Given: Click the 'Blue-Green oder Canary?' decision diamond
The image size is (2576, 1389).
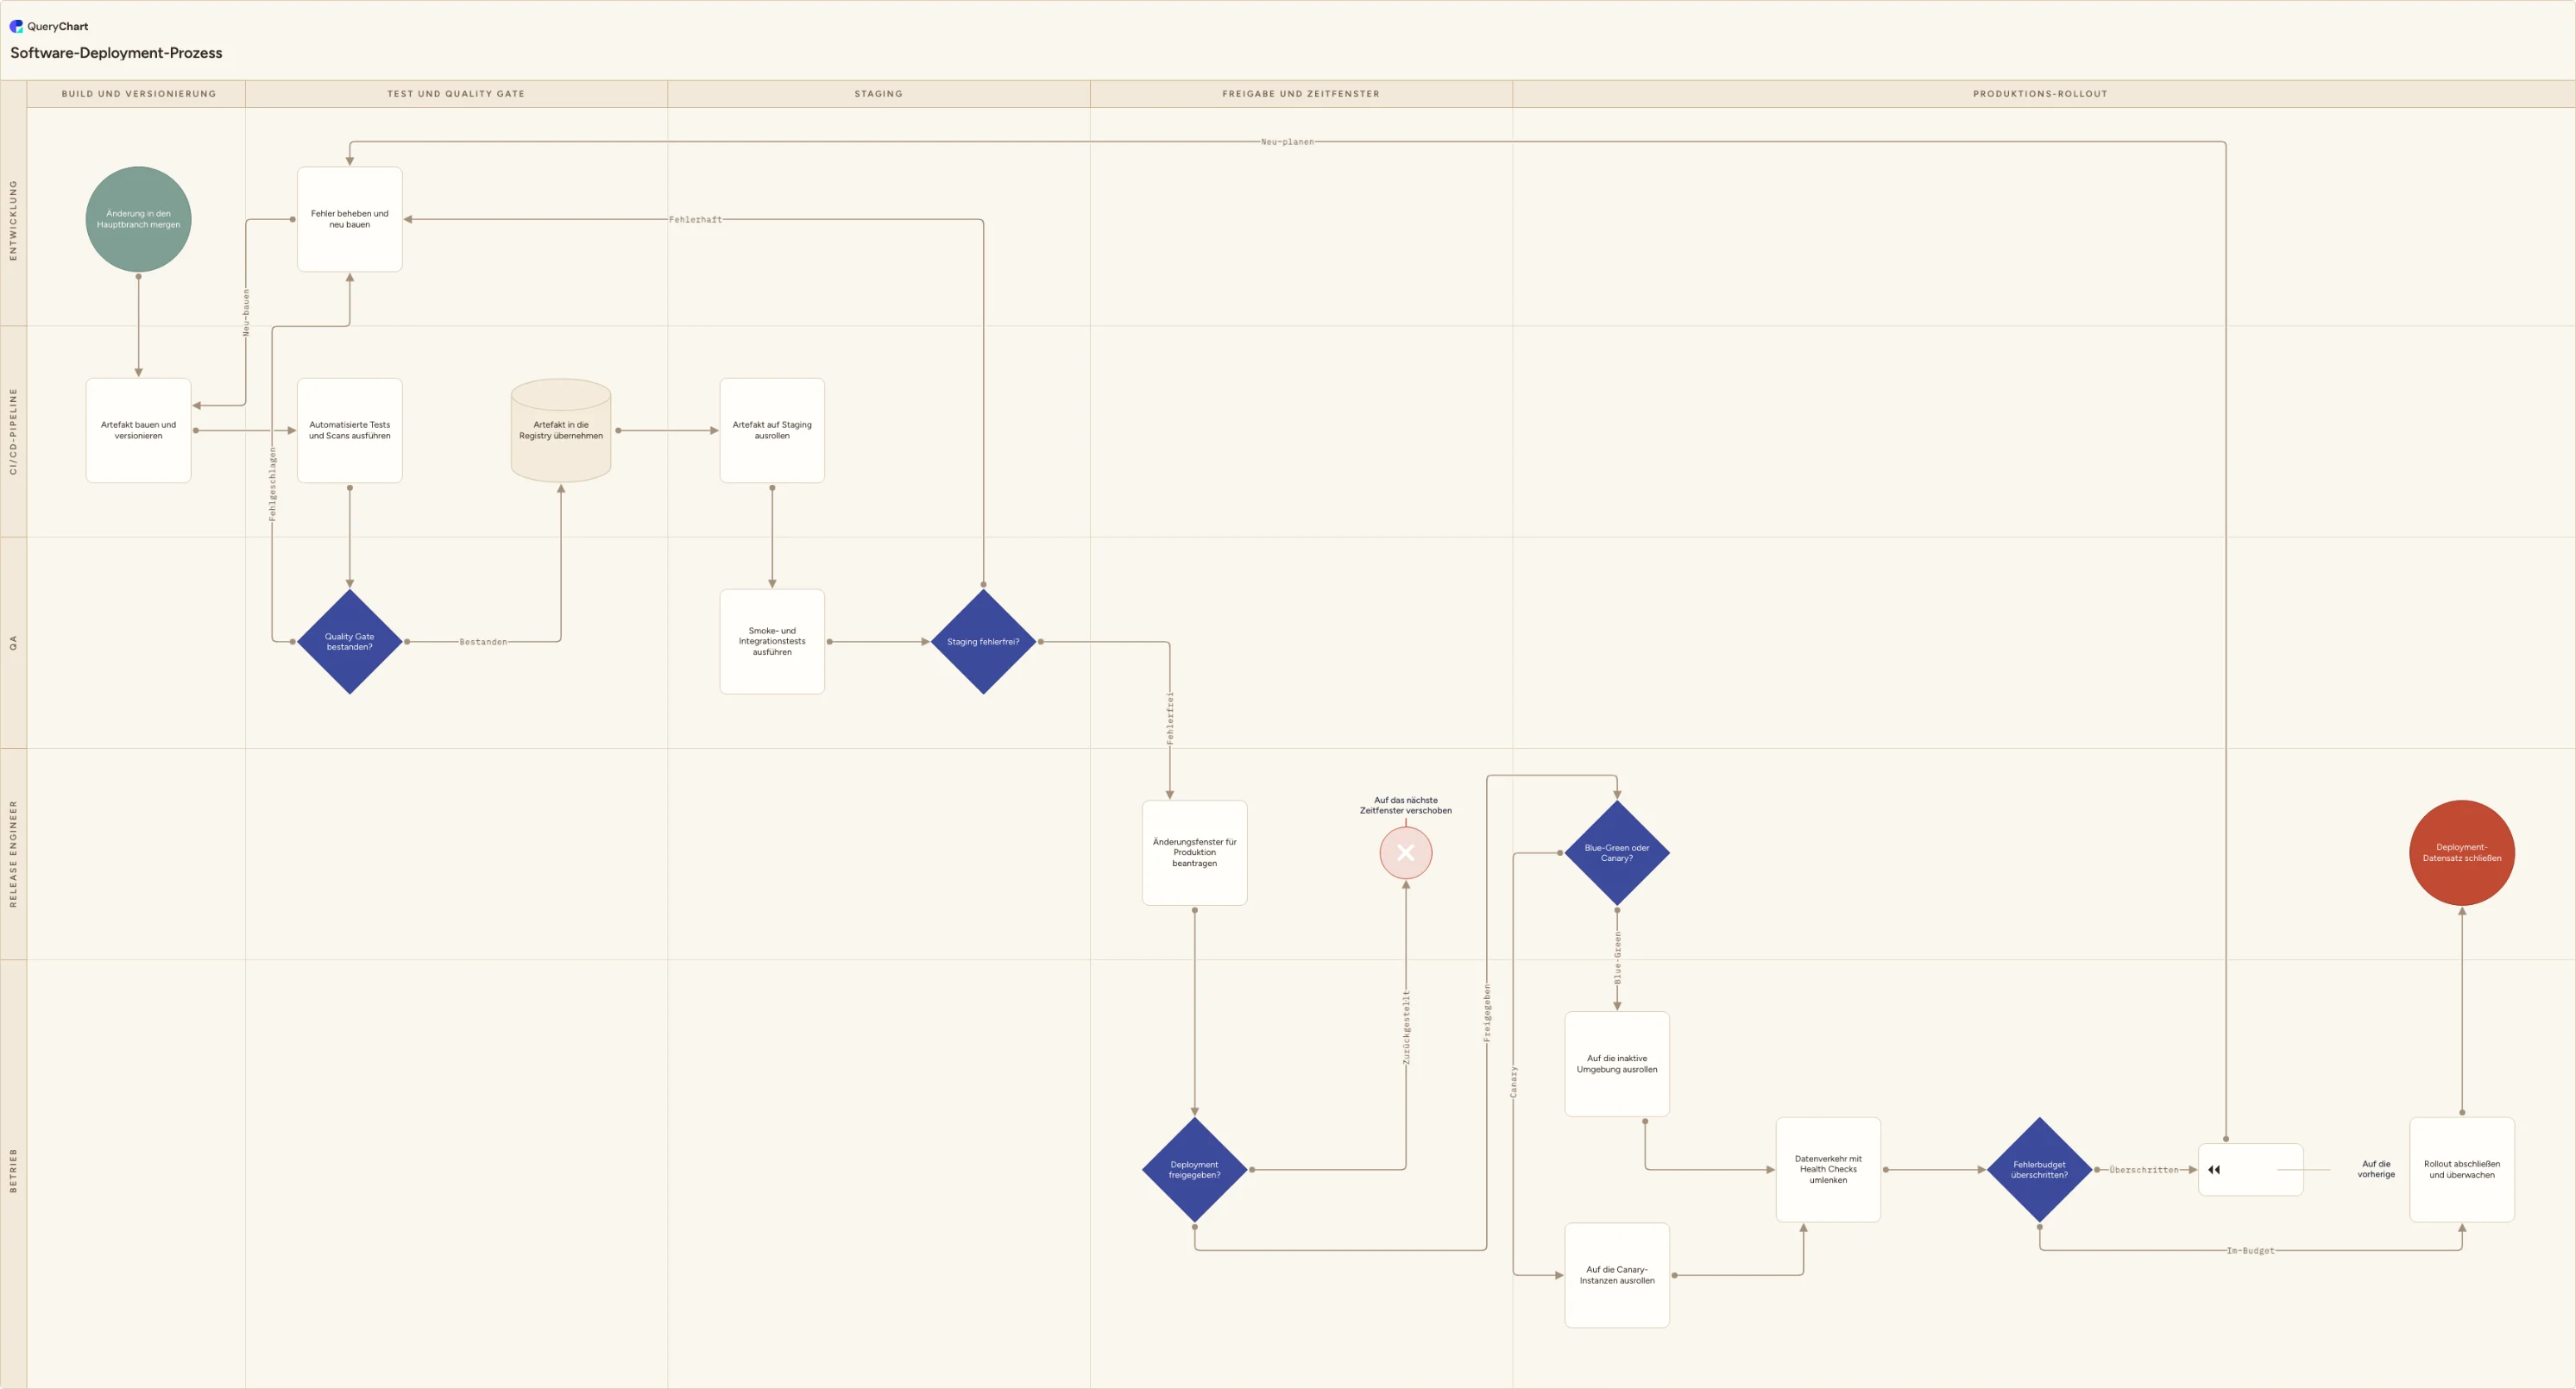Looking at the screenshot, I should click(x=1616, y=853).
